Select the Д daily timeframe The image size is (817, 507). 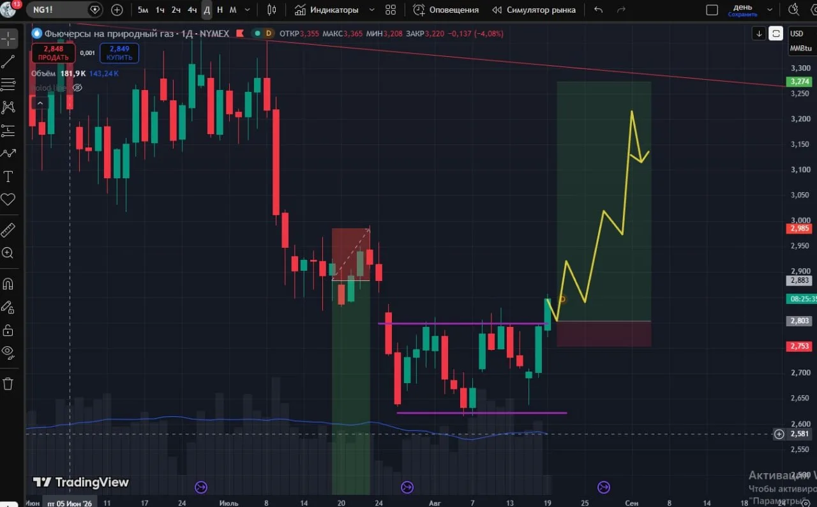(207, 10)
